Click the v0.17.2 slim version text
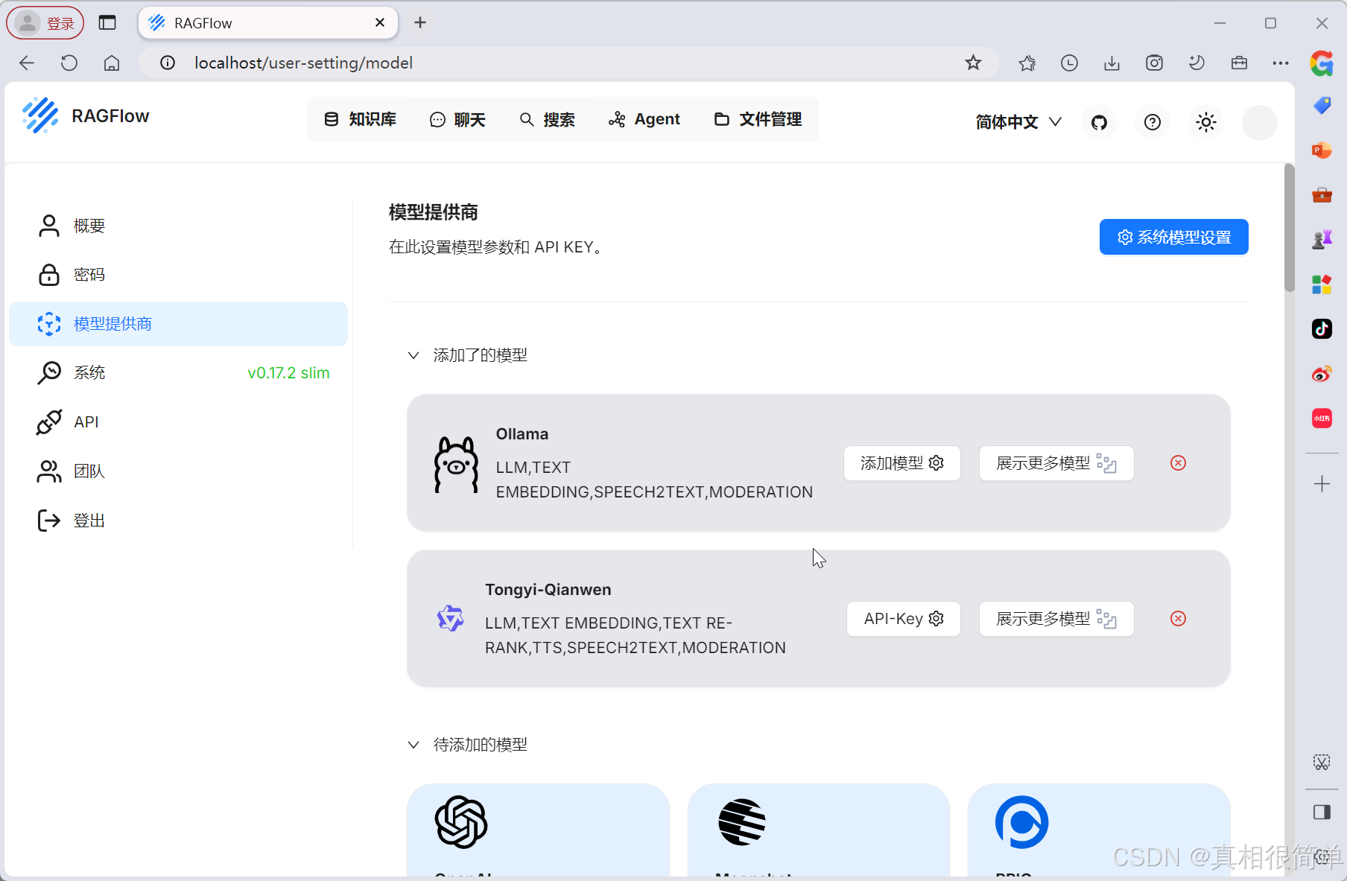The height and width of the screenshot is (881, 1347). 288,373
